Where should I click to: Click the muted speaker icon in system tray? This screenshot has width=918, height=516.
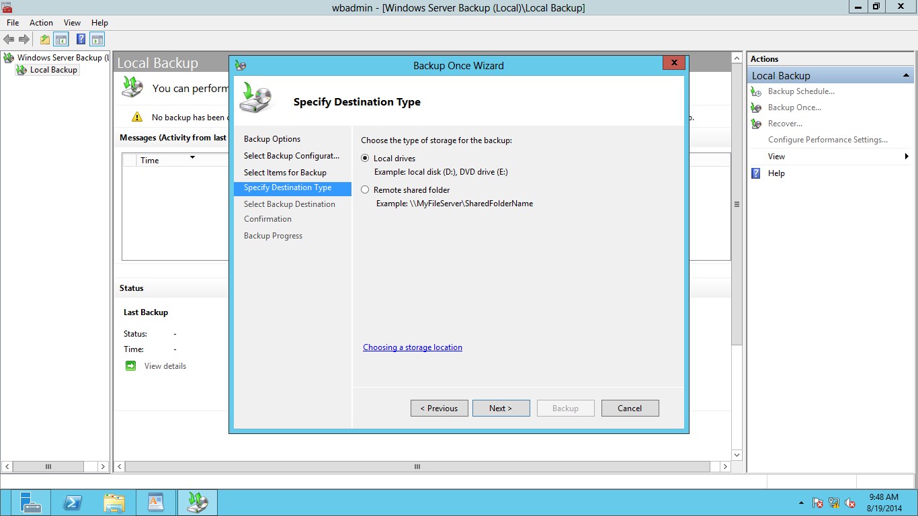click(x=850, y=503)
